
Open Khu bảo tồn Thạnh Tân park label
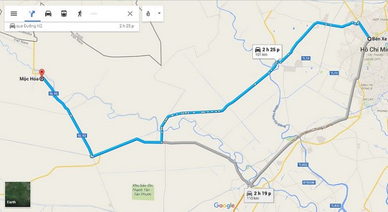[143, 190]
